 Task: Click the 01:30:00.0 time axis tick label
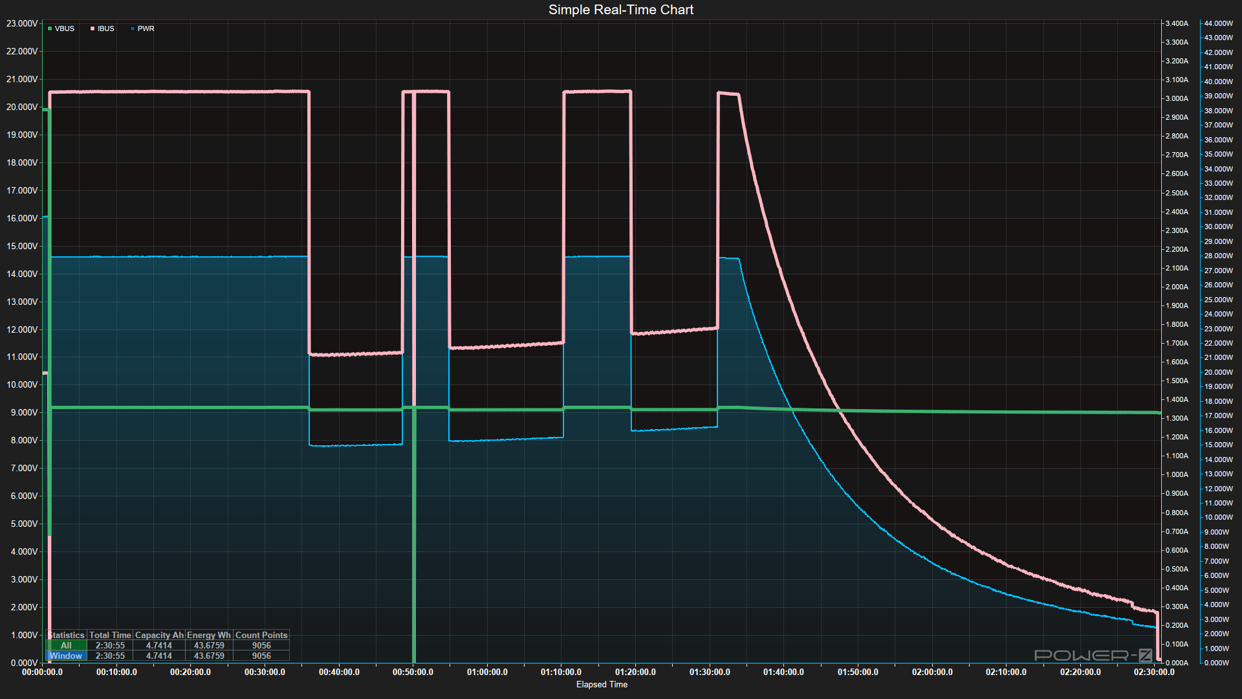[710, 672]
